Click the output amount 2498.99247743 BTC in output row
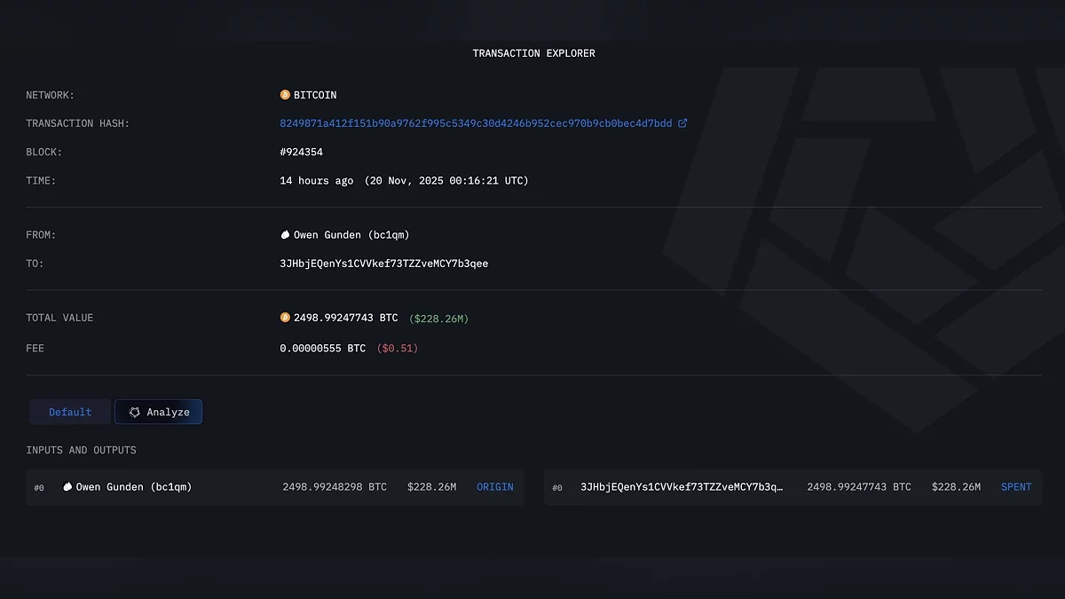The height and width of the screenshot is (599, 1065). (x=859, y=487)
